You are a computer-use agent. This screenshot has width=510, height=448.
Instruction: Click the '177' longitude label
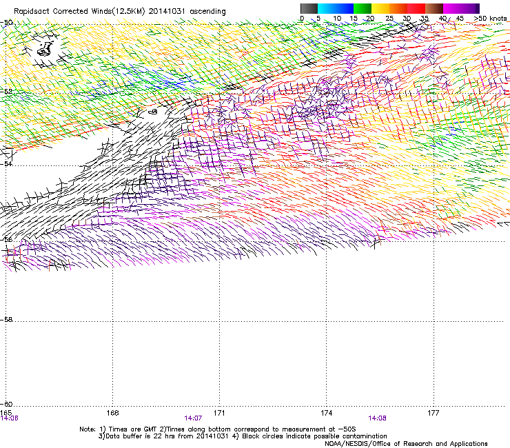(433, 413)
